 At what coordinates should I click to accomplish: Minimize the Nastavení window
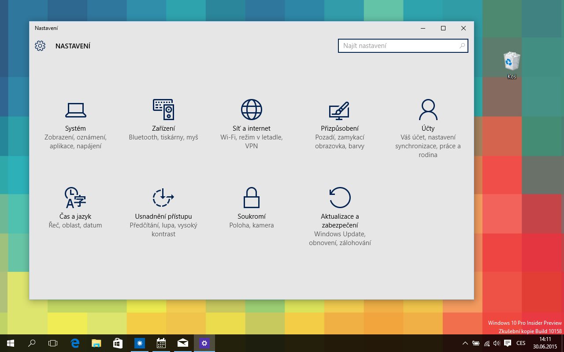point(423,28)
